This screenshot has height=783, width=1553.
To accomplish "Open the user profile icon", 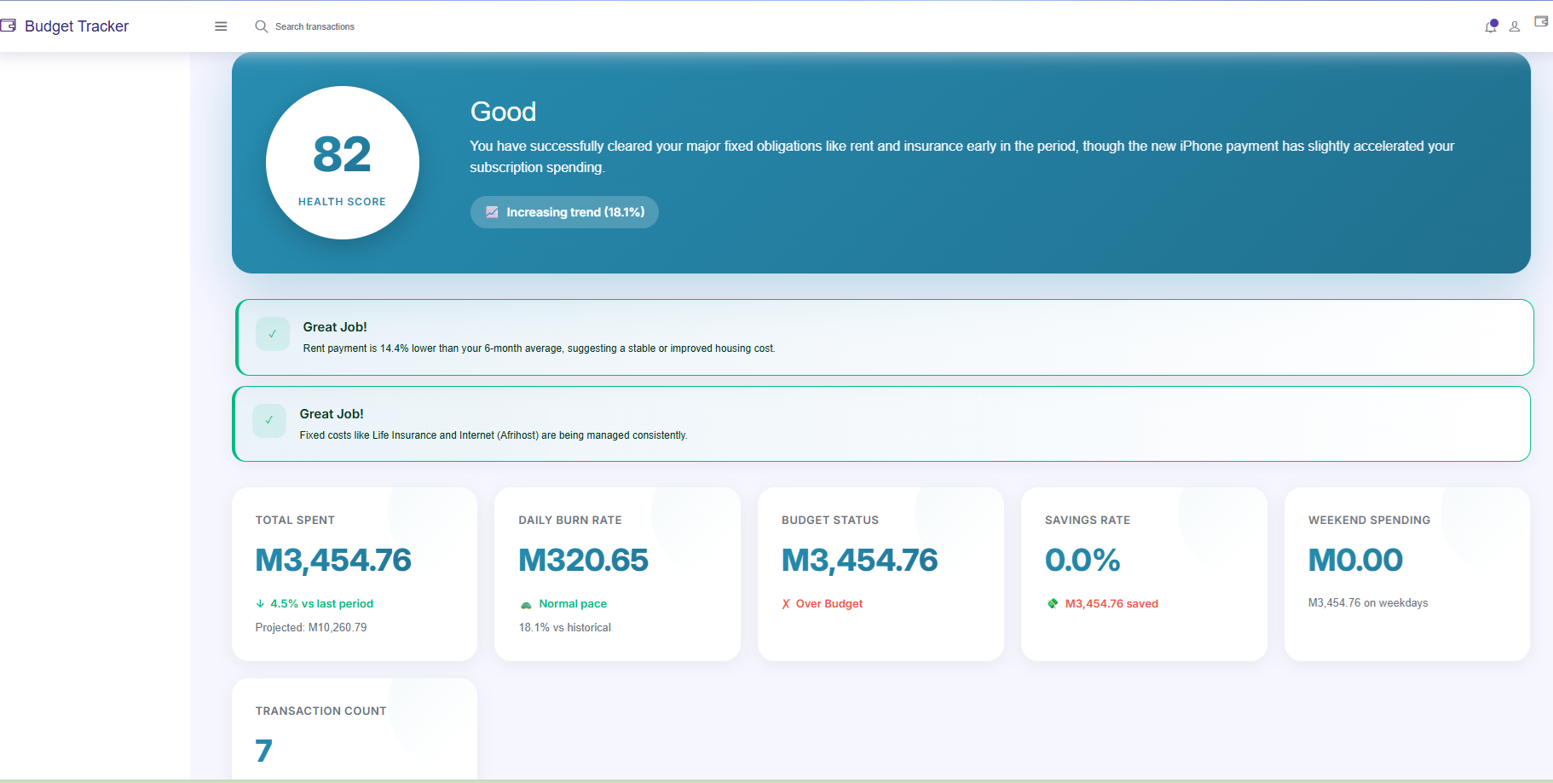I will point(1515,26).
